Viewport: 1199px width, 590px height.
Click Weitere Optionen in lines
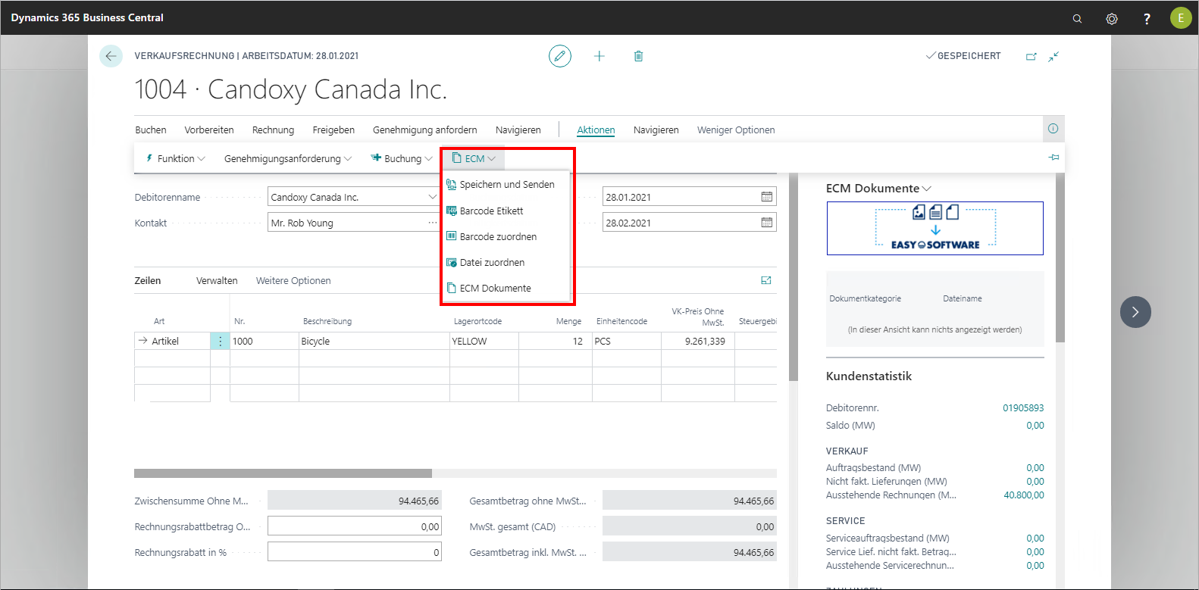point(293,281)
